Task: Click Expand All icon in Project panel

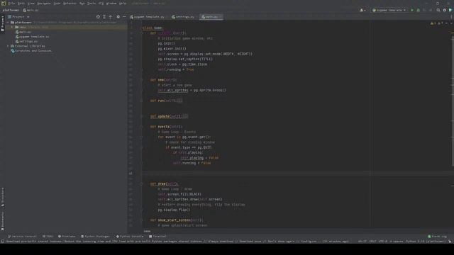Action: [x=104, y=17]
